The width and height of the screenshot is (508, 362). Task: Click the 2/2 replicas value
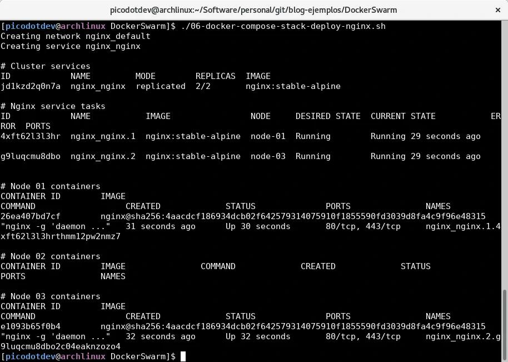point(203,86)
